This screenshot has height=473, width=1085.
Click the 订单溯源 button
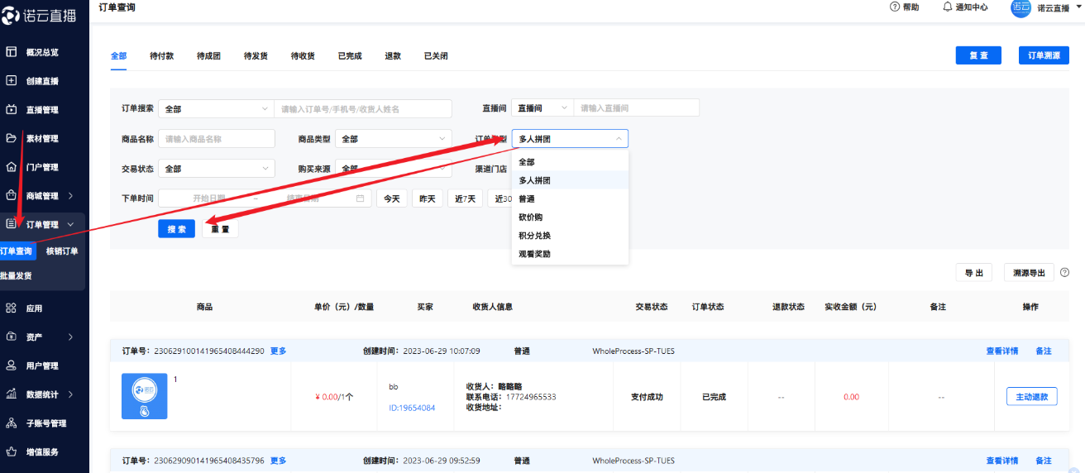[1044, 55]
